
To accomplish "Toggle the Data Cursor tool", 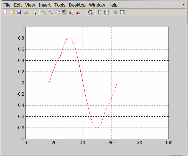I will (x=71, y=12).
